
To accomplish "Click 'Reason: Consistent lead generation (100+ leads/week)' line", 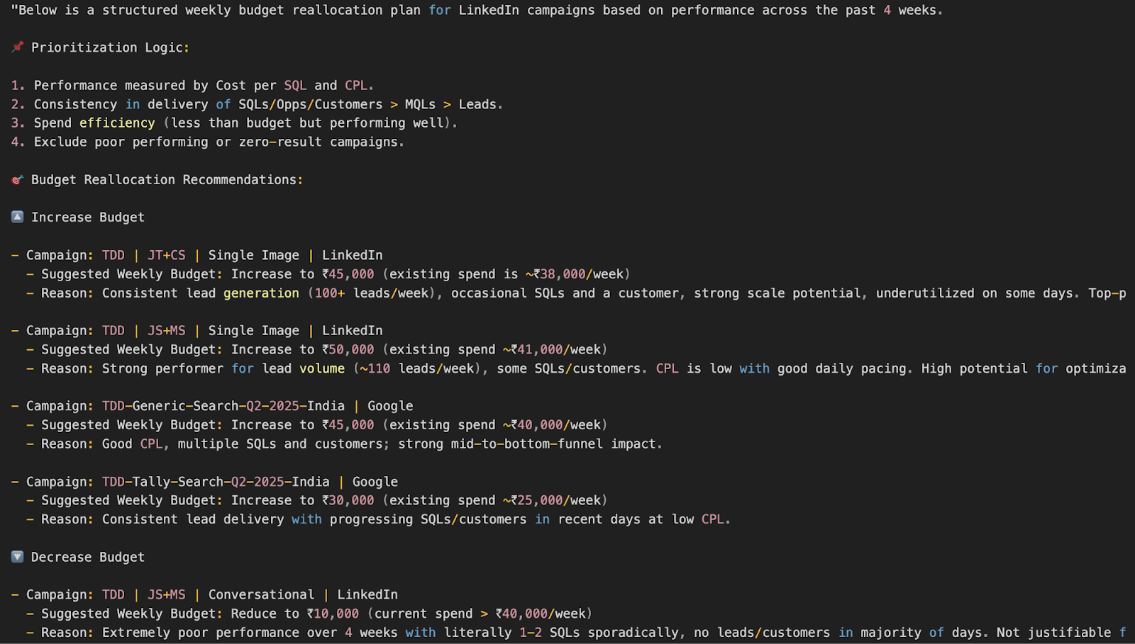I will tap(576, 293).
